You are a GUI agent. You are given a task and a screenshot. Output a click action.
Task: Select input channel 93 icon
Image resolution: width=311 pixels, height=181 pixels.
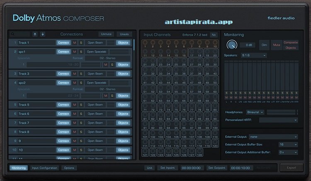point(160,124)
